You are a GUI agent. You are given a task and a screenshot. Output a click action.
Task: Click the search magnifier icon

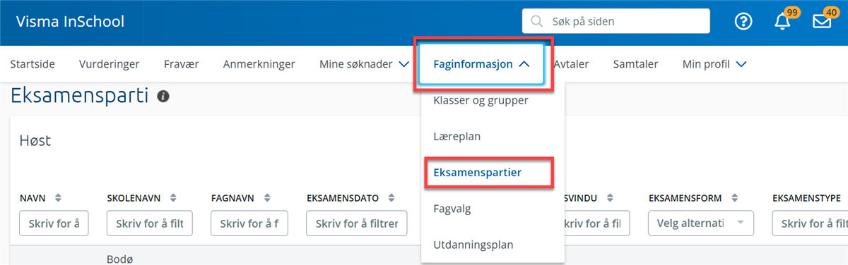pyautogui.click(x=538, y=21)
